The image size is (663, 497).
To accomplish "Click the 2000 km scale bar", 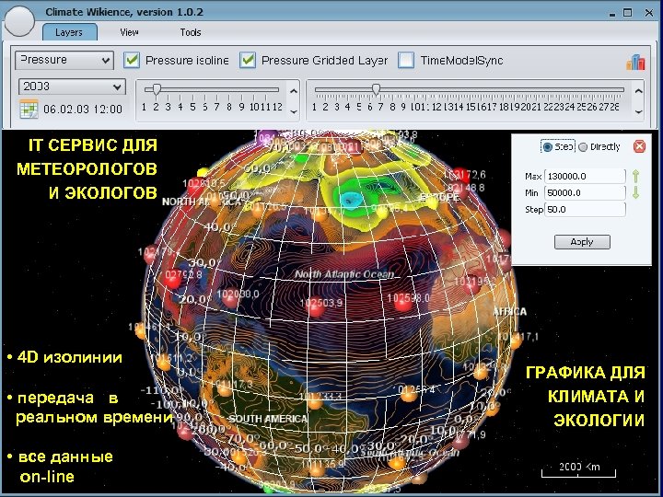I will tap(579, 469).
